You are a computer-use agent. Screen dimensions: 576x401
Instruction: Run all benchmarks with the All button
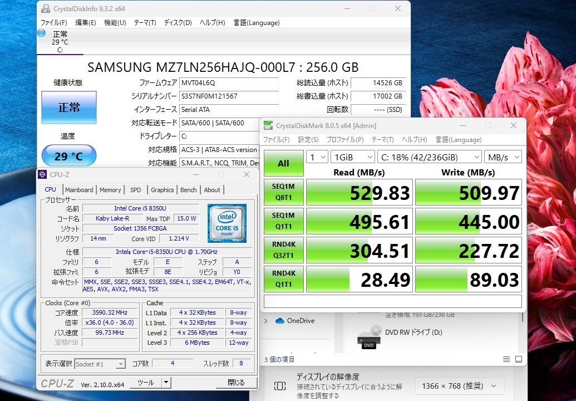click(x=284, y=163)
